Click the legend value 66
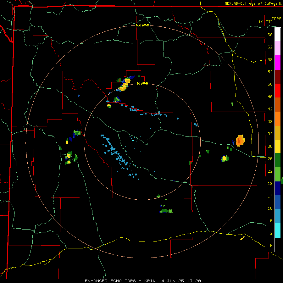This screenshot has width=283, height=283. 270,35
